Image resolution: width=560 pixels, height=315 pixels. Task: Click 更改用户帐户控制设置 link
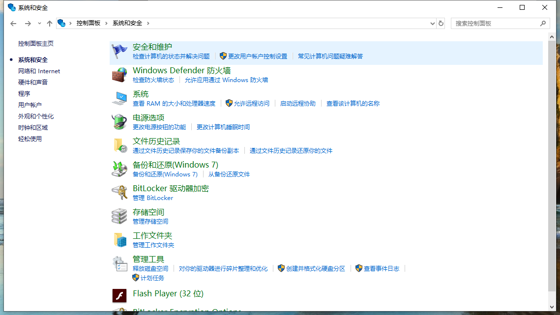[x=258, y=57]
